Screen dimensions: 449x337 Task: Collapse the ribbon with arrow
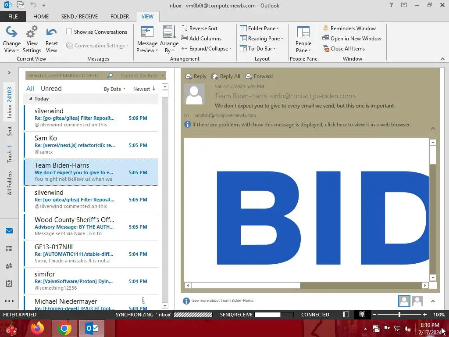coord(442,59)
